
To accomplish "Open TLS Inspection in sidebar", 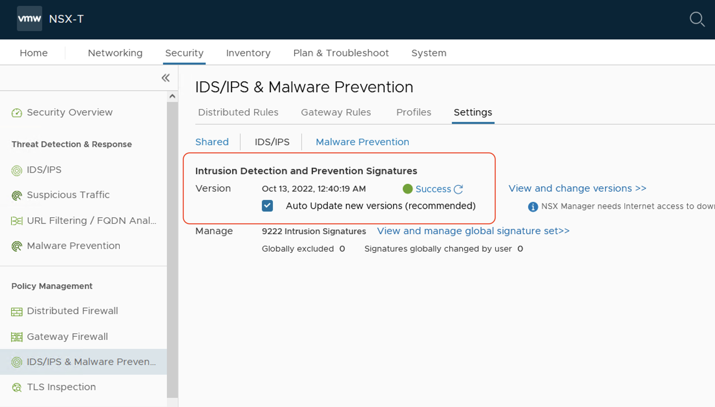I will (x=61, y=387).
